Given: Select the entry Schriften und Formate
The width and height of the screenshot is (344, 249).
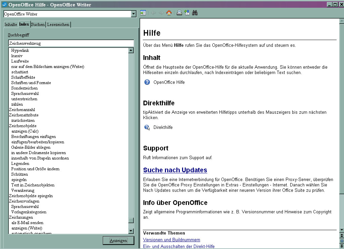Looking at the screenshot, I should pyautogui.click(x=31, y=83).
